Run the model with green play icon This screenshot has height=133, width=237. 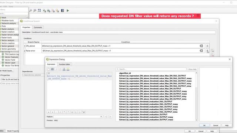[68, 11]
